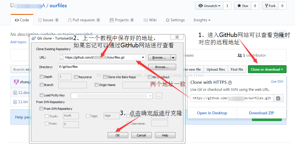Viewport: 295px width, 144px height.
Task: Enable the Branch checkbox
Action: tap(42, 85)
